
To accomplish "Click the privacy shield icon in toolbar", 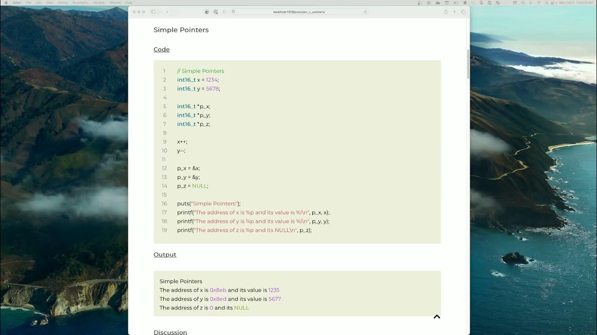I will pos(224,12).
